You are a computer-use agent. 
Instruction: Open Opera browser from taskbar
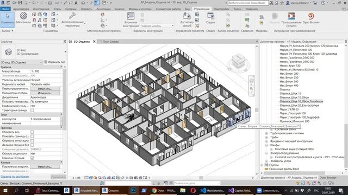[x=193, y=190]
